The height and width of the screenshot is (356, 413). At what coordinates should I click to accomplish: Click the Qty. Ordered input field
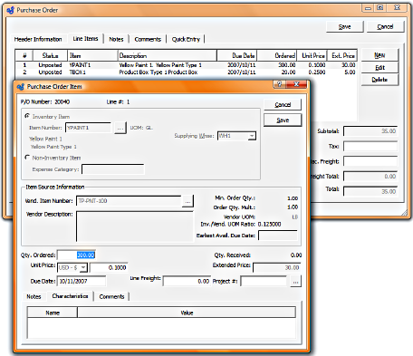point(77,255)
